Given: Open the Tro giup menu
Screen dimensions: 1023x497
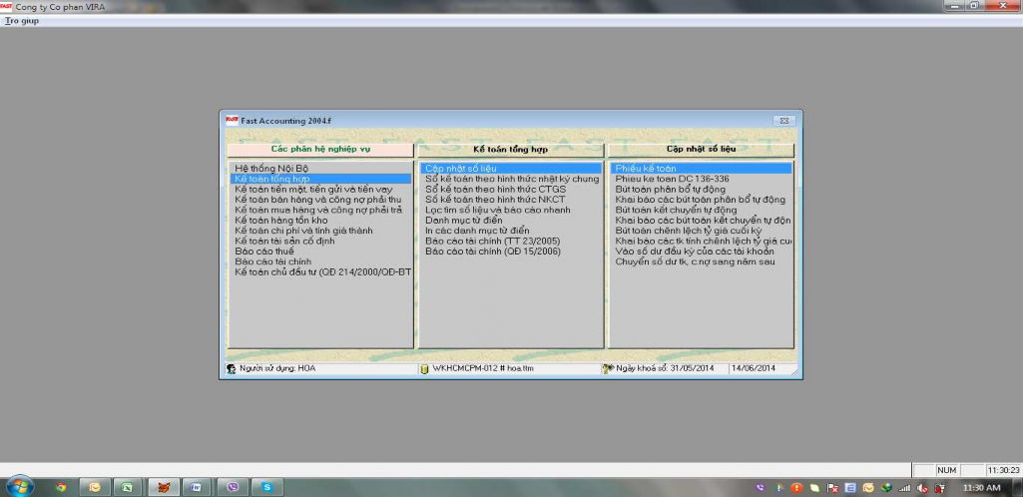Looking at the screenshot, I should [x=22, y=20].
